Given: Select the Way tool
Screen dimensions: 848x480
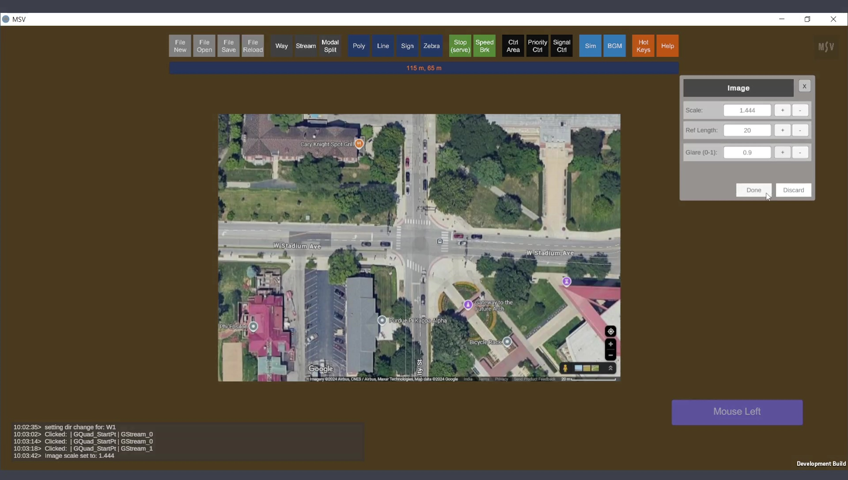Looking at the screenshot, I should tap(281, 46).
